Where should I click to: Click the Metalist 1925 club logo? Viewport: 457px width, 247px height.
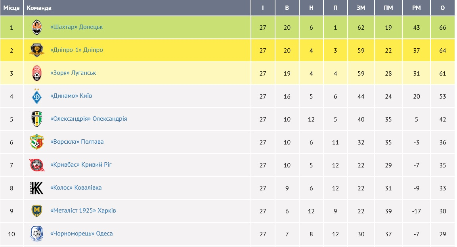37,211
